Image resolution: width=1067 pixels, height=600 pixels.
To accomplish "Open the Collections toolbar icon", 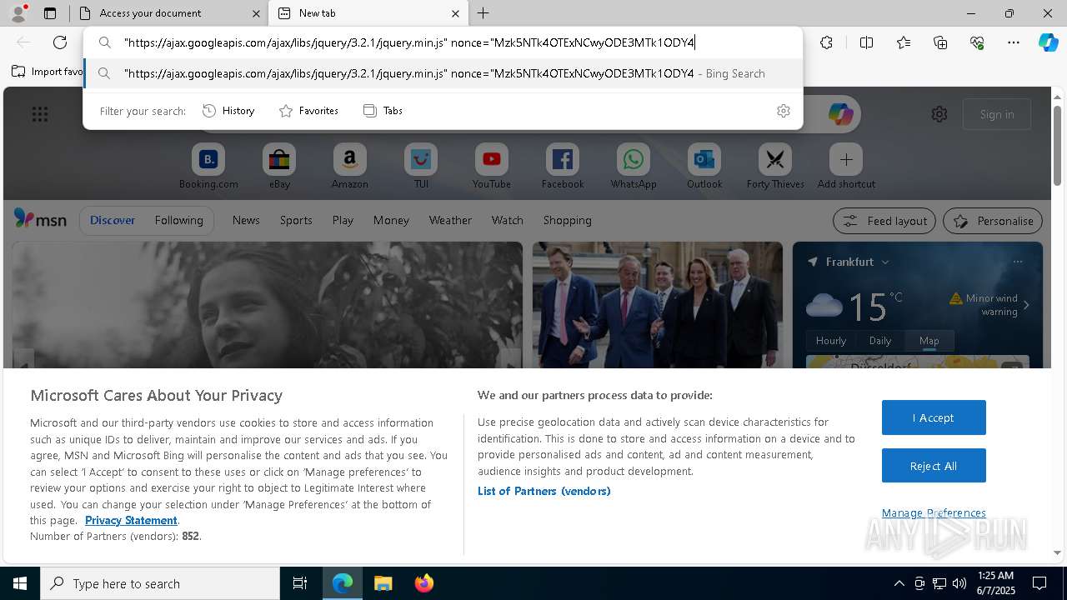I will click(940, 42).
